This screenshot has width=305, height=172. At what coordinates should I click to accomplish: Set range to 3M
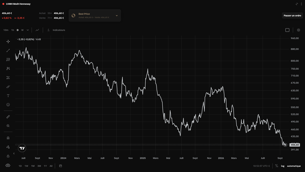point(39,166)
